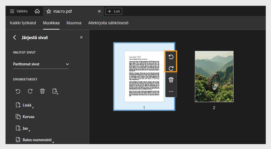
Task: Open more options on page 1 thumbnail
Action: (x=171, y=91)
